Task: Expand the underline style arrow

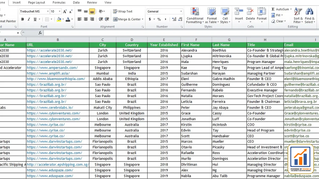Action: point(39,19)
